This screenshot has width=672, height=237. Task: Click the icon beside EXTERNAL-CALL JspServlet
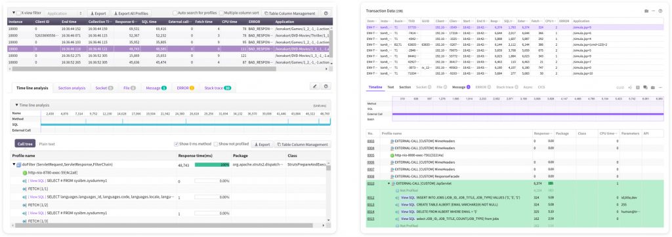pyautogui.click(x=394, y=183)
